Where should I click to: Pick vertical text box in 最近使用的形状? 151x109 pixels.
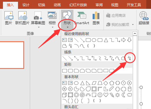pos(70,40)
